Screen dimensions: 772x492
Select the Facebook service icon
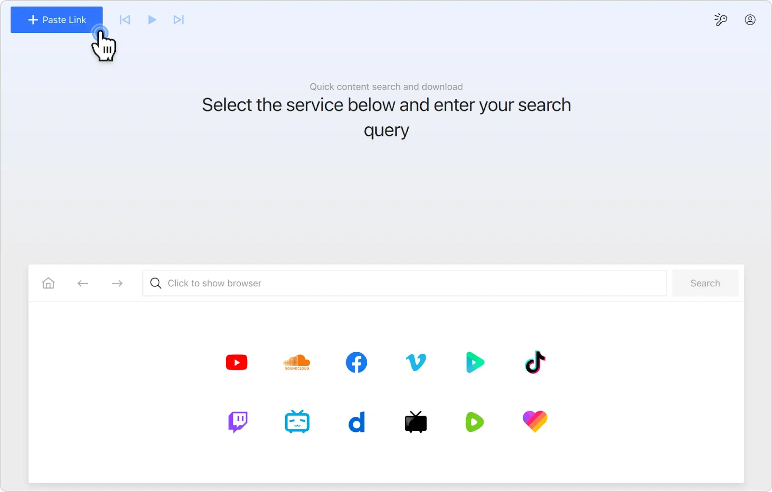(x=357, y=362)
